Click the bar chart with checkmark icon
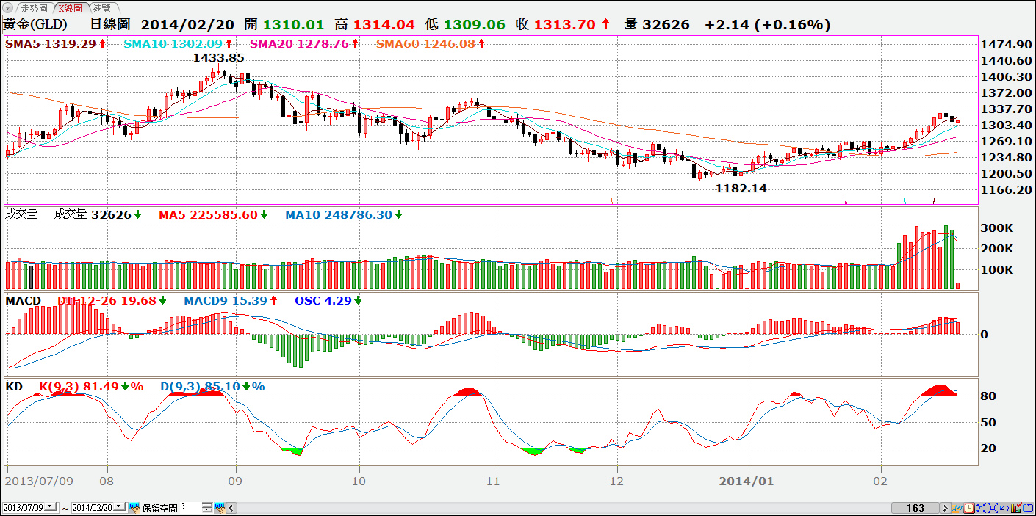This screenshot has height=516, width=1036. (1017, 507)
